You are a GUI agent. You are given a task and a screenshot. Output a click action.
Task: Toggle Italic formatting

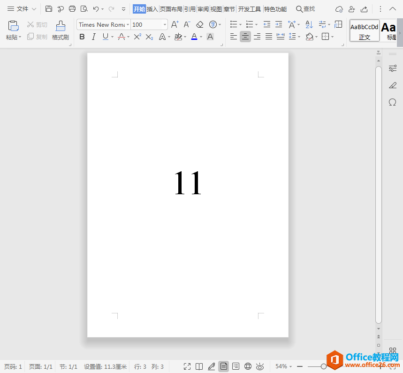[x=94, y=37]
